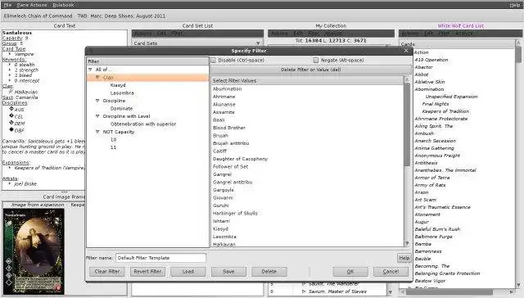Select Baali in filter values list

(x=219, y=120)
